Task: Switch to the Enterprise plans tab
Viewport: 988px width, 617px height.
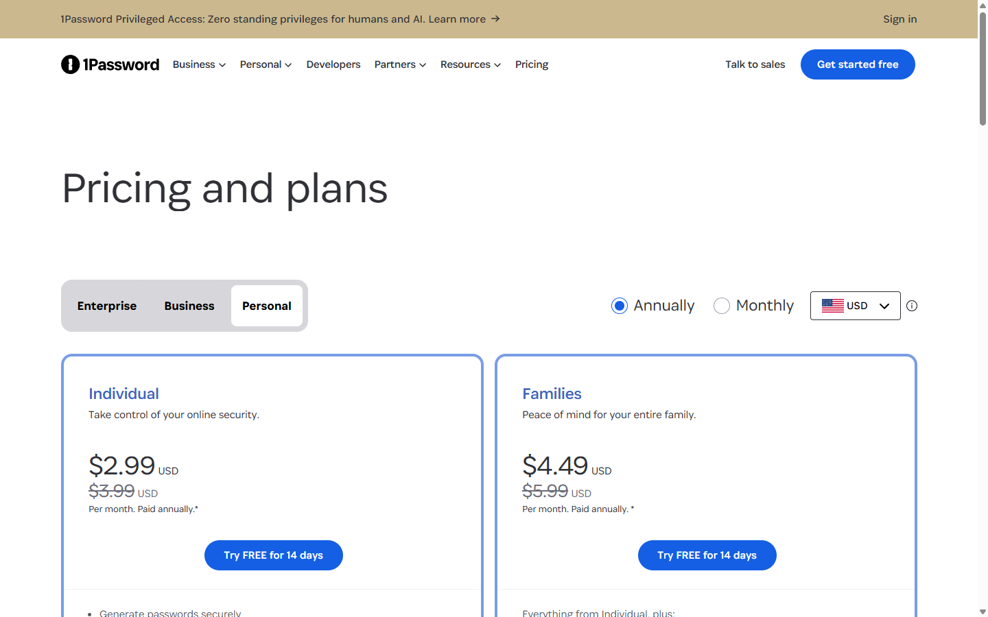Action: [x=107, y=306]
